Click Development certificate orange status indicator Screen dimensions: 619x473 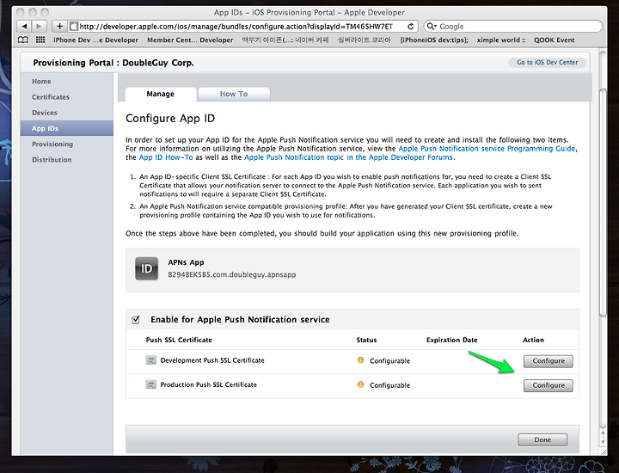360,360
